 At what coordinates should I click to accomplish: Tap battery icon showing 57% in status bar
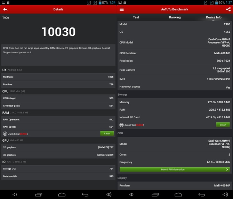(x=100, y=2)
